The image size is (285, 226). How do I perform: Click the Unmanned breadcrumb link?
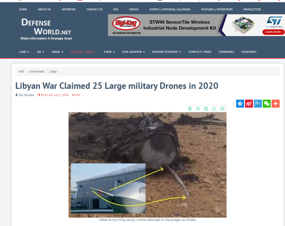coord(36,72)
